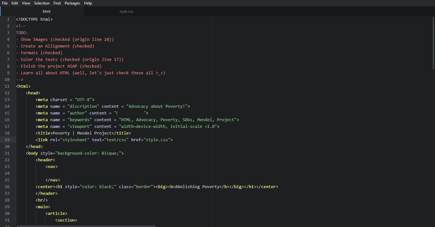
Task: Select the .html editor tab
Action: click(x=46, y=11)
